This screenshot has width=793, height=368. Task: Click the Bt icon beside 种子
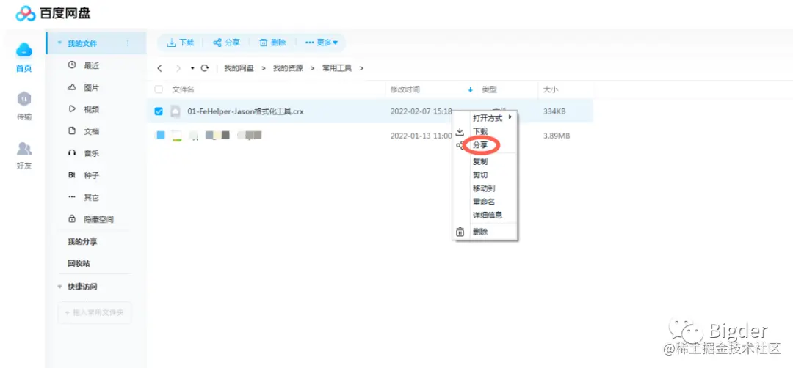(72, 175)
